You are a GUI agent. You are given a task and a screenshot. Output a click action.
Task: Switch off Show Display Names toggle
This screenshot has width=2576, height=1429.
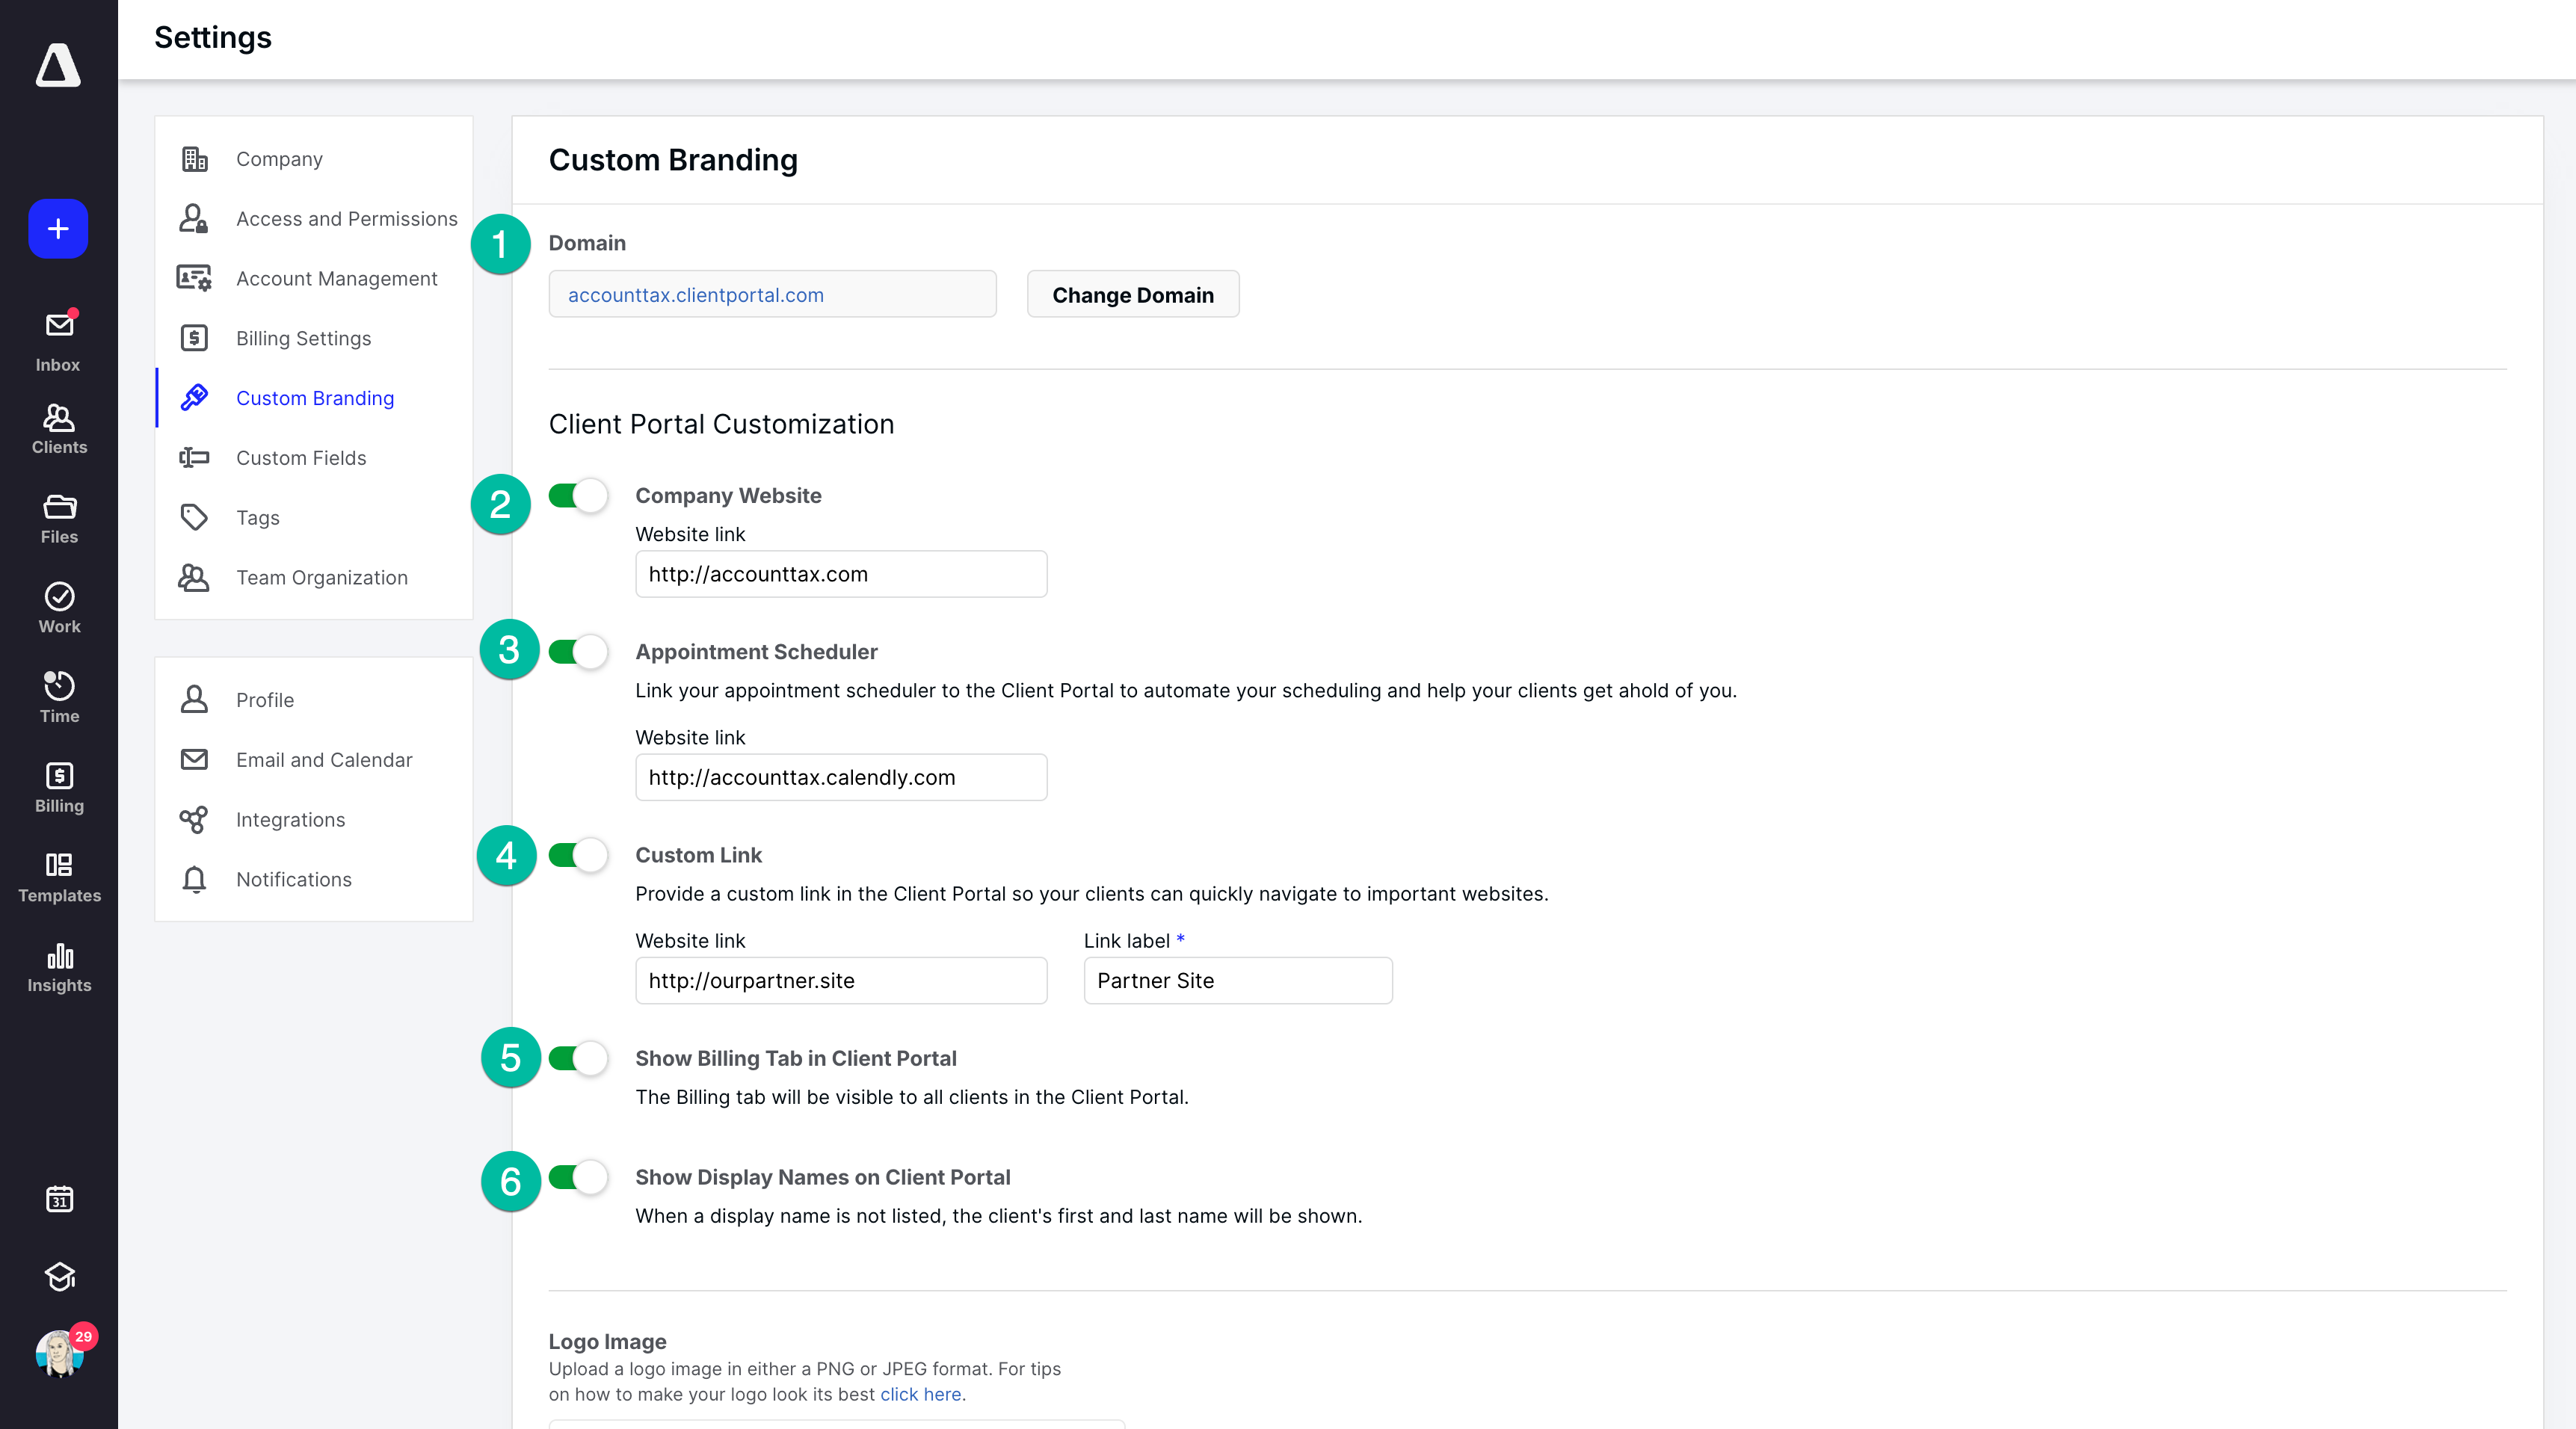(x=578, y=1177)
